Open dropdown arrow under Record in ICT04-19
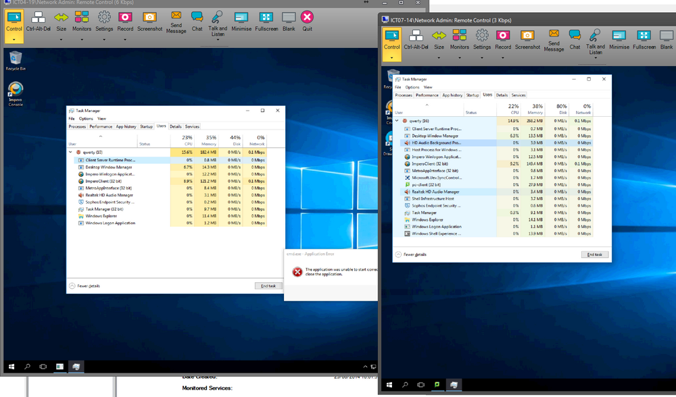This screenshot has height=397, width=676. [125, 40]
